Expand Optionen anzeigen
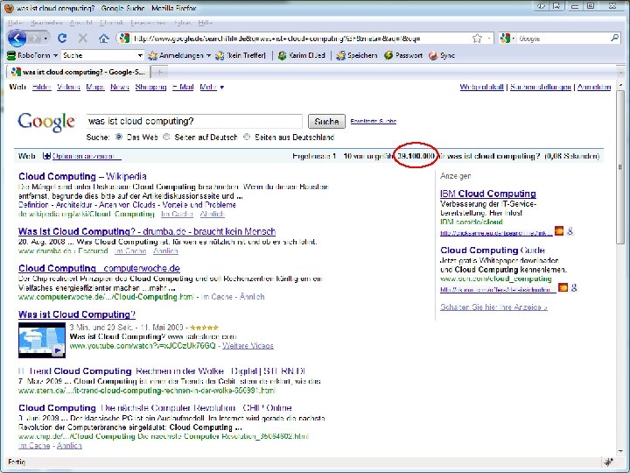This screenshot has height=473, width=630. [83, 156]
